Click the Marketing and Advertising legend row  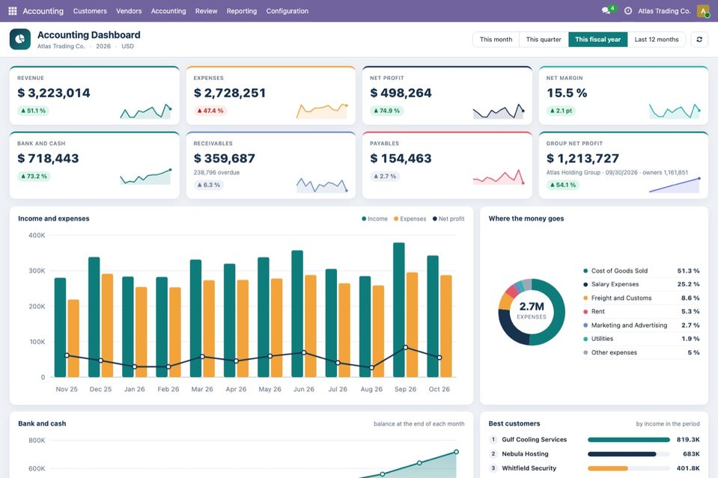tap(641, 325)
